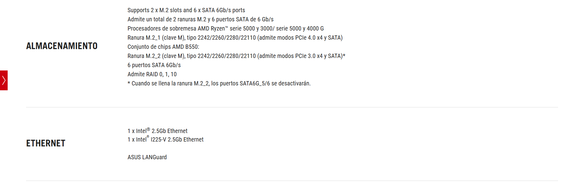582x194 pixels.
Task: Click the '6 puertos SATA 6Gb/s' text
Action: (154, 65)
